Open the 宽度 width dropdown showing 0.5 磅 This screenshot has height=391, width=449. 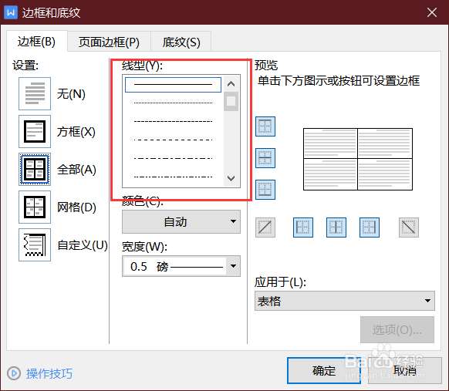pos(181,266)
